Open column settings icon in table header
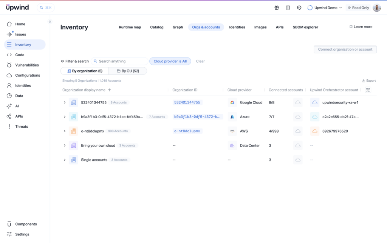The height and width of the screenshot is (243, 387). [368, 90]
